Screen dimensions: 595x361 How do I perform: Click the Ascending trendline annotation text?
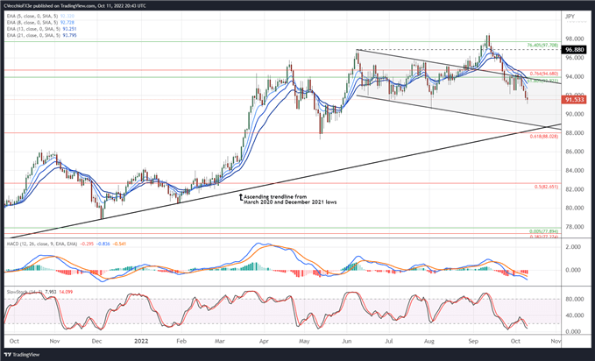pos(290,199)
